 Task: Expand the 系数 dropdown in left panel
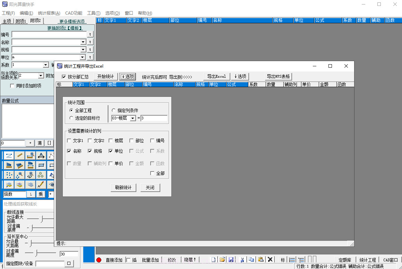tap(45, 65)
